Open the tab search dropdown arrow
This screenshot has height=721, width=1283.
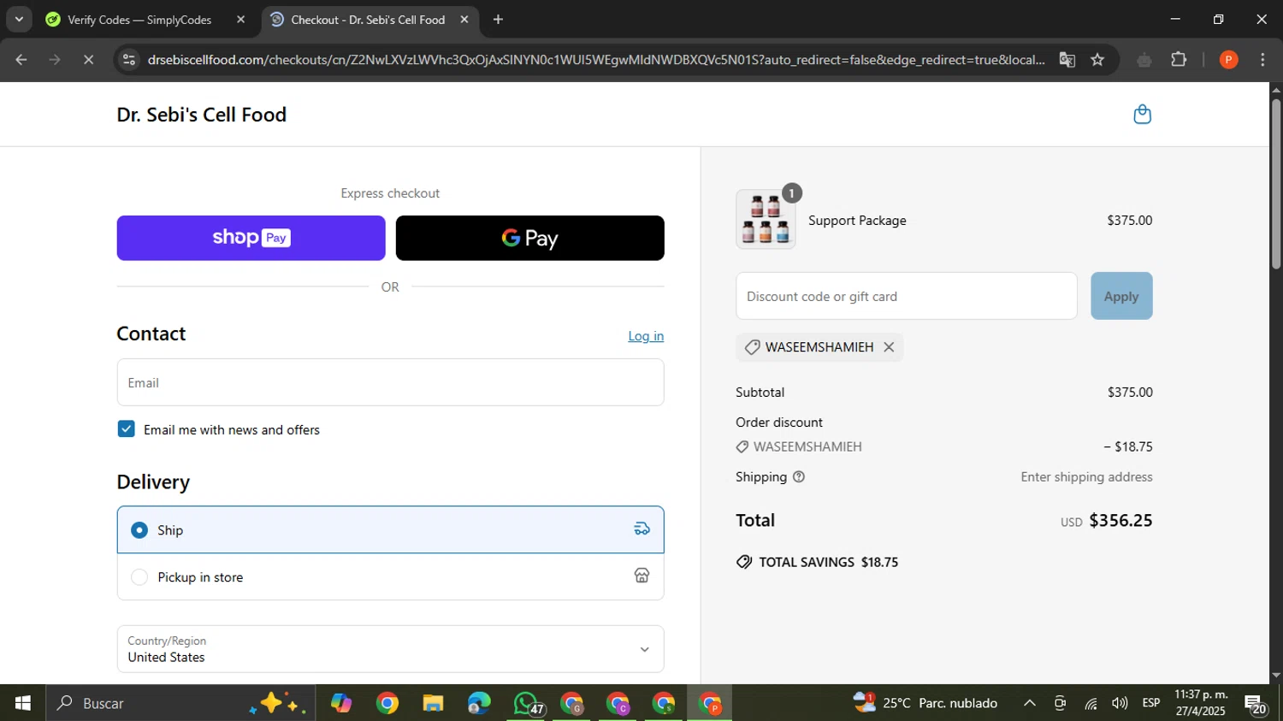19,19
